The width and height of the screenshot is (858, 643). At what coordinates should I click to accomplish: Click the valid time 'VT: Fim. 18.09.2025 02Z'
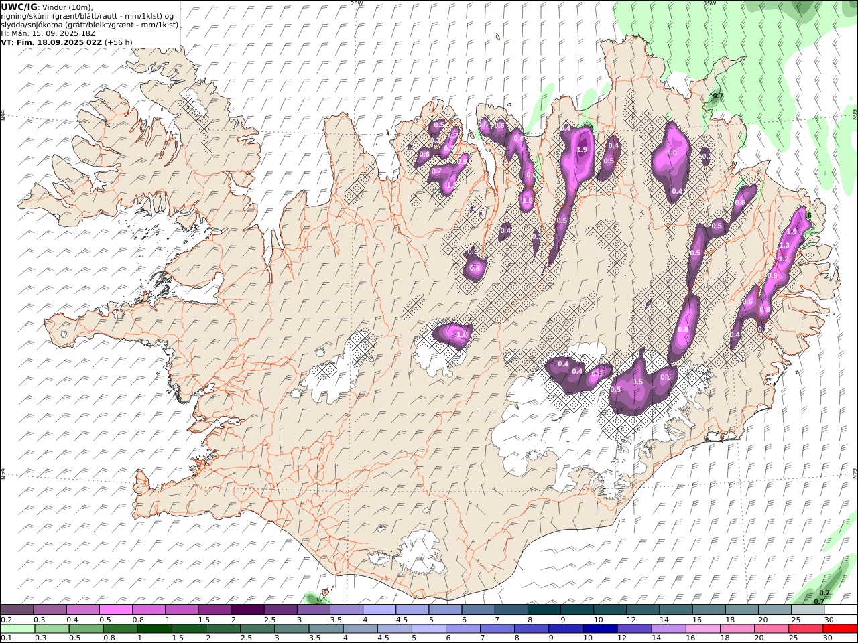(x=52, y=42)
